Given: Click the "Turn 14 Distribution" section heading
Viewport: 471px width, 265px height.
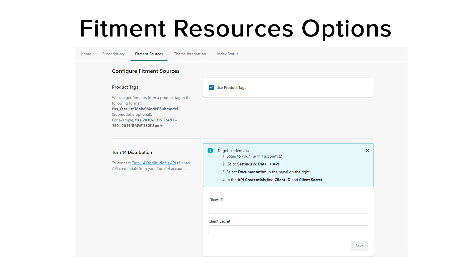Looking at the screenshot, I should (x=132, y=152).
